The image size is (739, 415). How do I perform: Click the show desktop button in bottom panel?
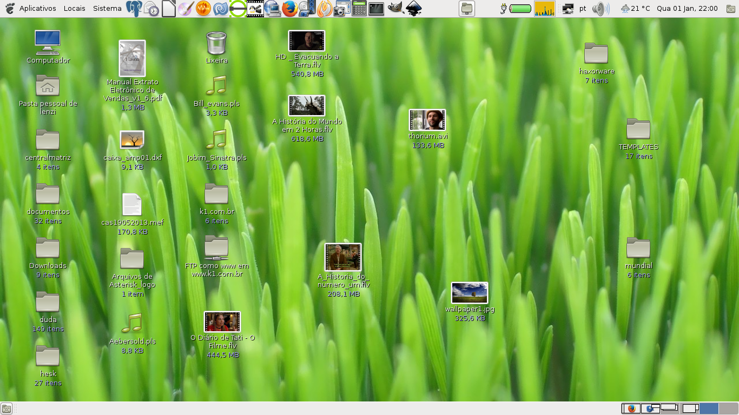tap(6, 409)
